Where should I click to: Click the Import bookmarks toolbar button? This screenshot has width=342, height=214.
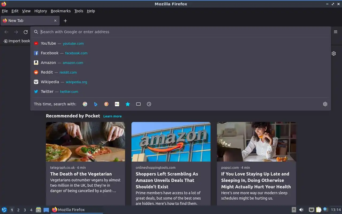click(x=17, y=41)
